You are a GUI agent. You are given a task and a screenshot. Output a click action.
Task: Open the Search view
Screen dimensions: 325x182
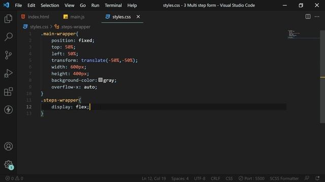[8, 37]
